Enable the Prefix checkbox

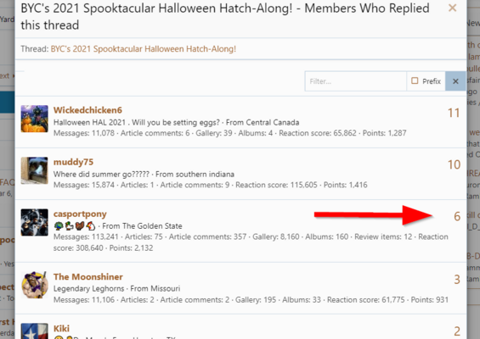click(x=415, y=81)
